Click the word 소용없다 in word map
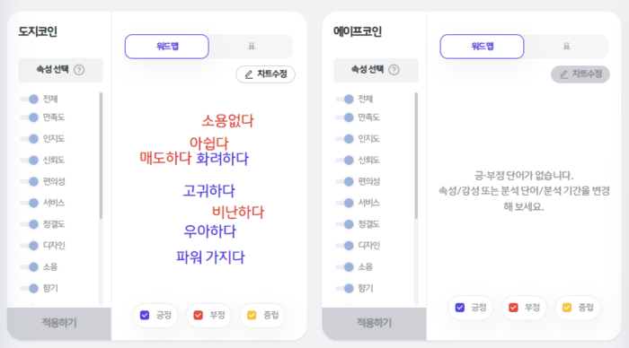This screenshot has height=348, width=629. (227, 120)
